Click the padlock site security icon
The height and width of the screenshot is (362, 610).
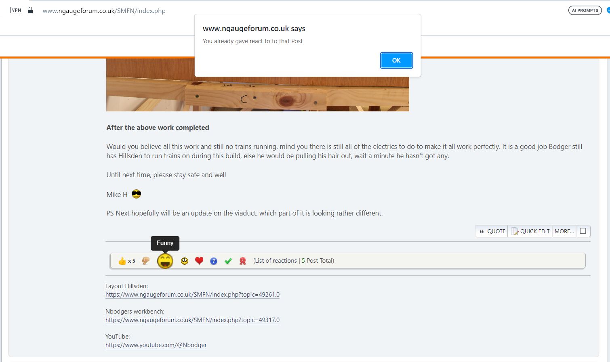pos(30,10)
